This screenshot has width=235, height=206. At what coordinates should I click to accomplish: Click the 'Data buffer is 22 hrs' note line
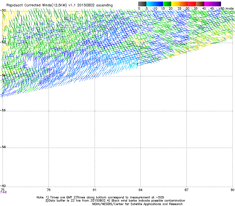115,201
